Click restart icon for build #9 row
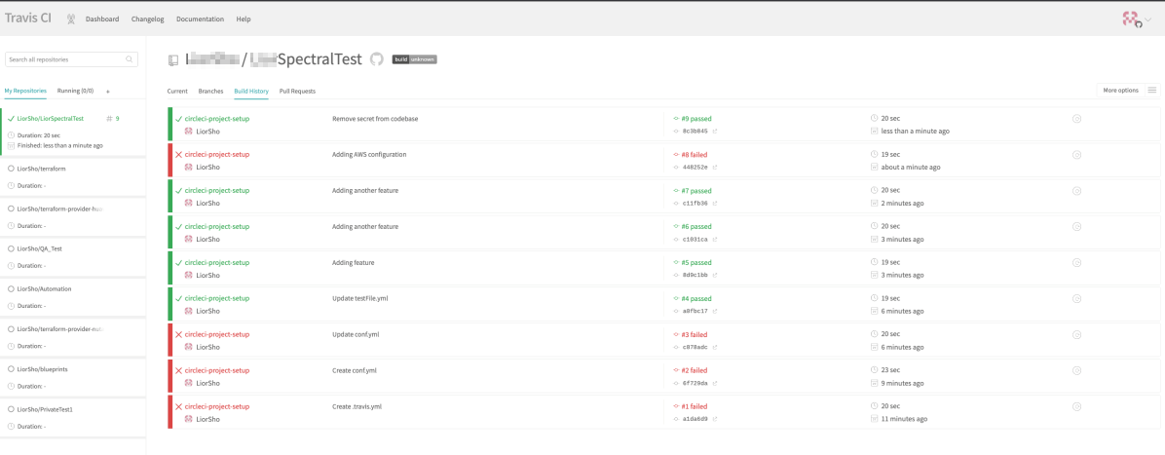This screenshot has height=455, width=1165. pyautogui.click(x=1076, y=118)
